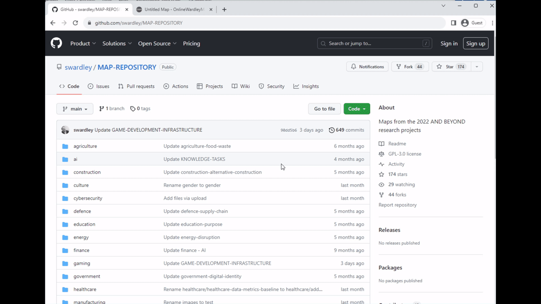Viewport: 541px width, 304px height.
Task: Reload the page
Action: (75, 23)
